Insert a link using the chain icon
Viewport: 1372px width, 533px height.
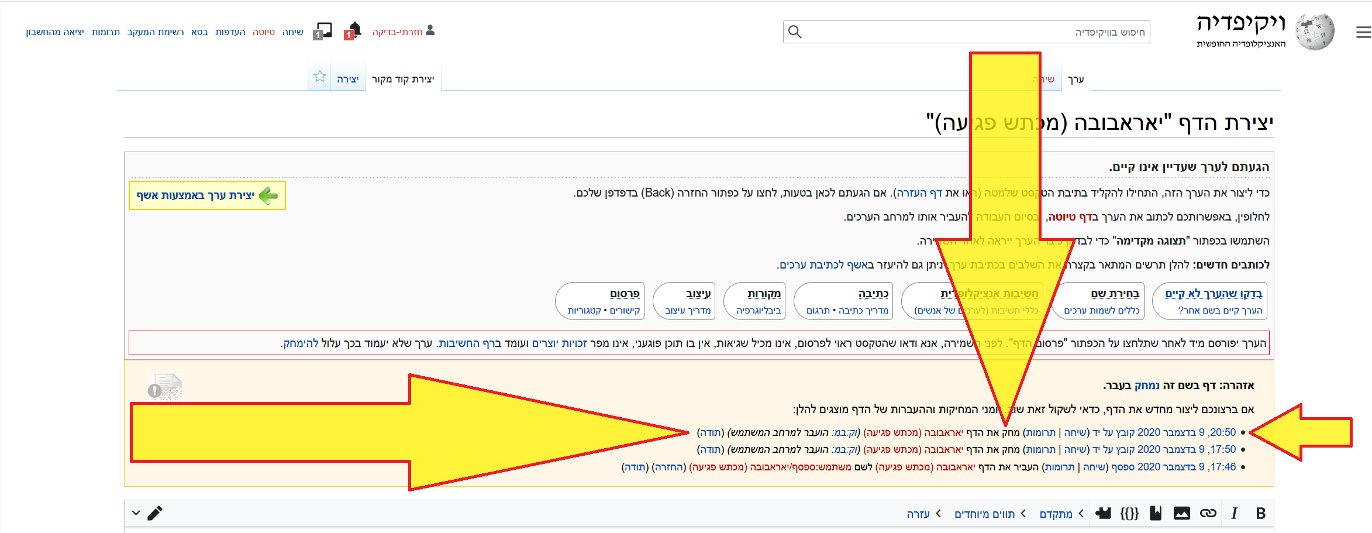(x=1208, y=513)
